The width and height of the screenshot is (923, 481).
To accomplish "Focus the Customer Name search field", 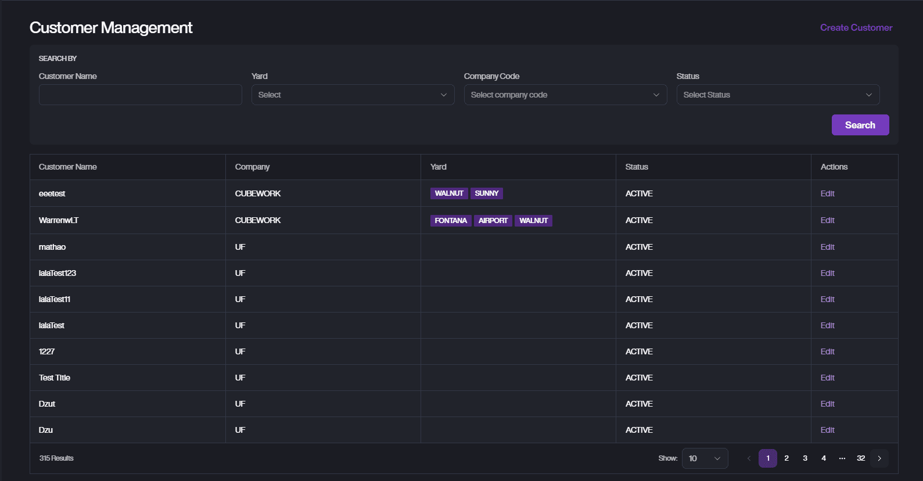I will point(140,95).
